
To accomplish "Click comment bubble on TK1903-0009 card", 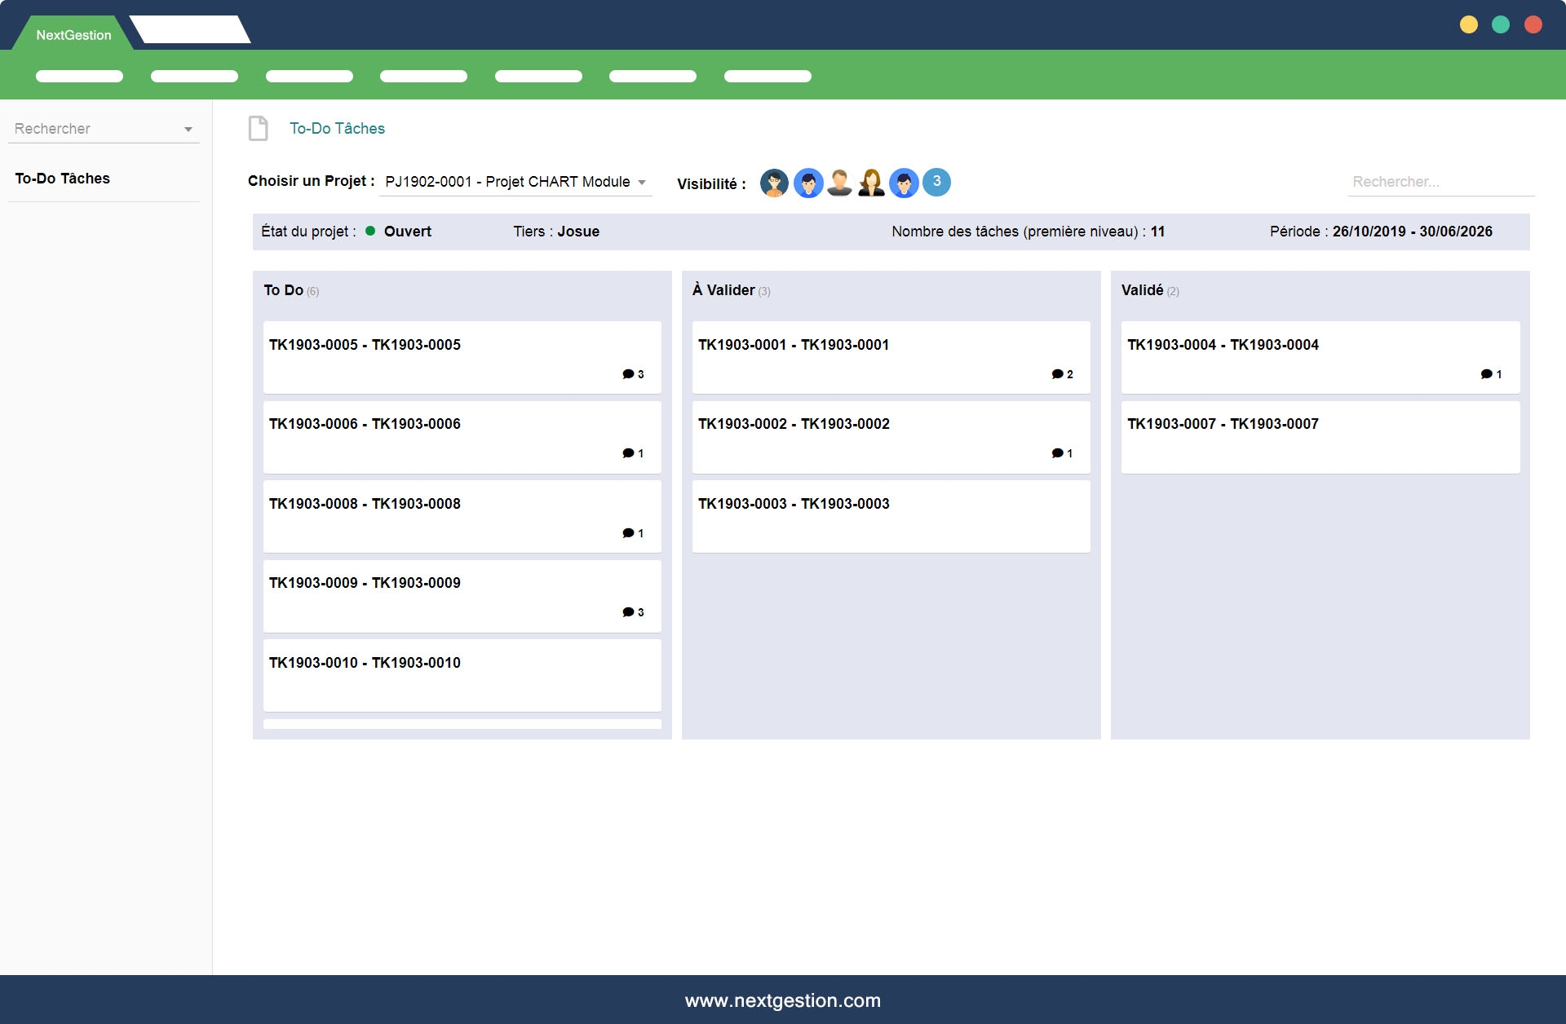I will click(x=628, y=612).
